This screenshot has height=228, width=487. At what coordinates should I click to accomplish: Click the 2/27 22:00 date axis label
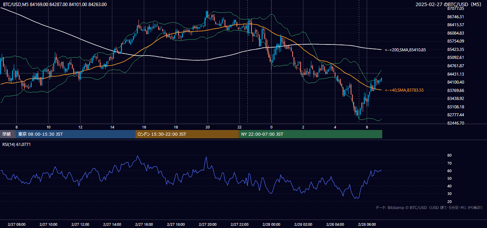pos(239,224)
